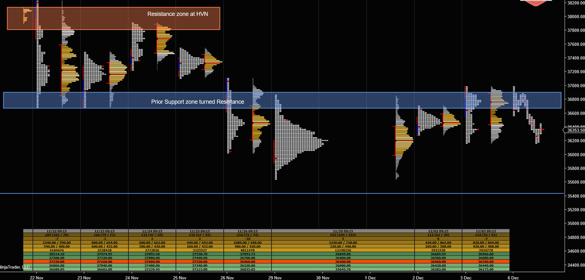Click the session high cell 37895.50
This screenshot has height=280, width=585.
(151, 254)
